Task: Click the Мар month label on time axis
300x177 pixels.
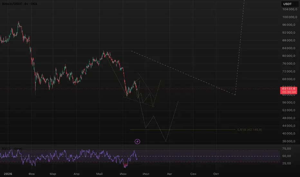Action: coord(53,174)
